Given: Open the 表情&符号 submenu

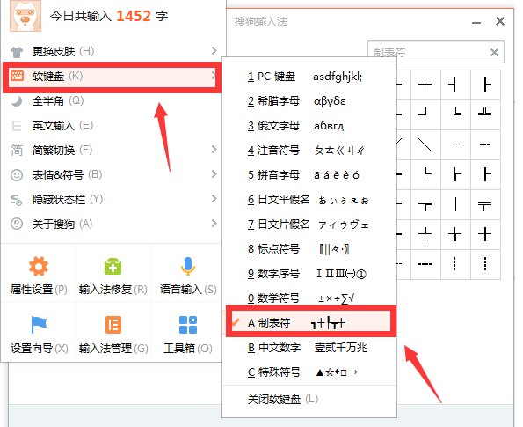Looking at the screenshot, I should coord(112,174).
